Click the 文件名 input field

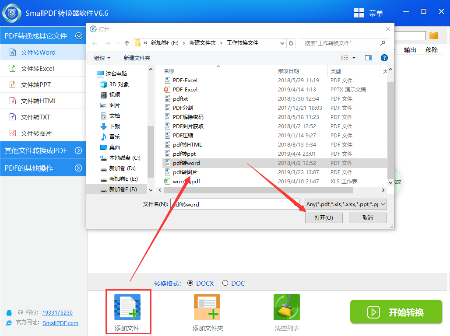click(235, 204)
